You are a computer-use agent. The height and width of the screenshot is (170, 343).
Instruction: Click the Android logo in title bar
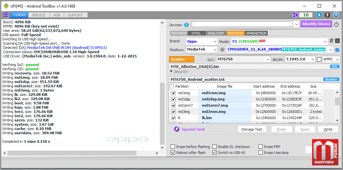click(6, 6)
